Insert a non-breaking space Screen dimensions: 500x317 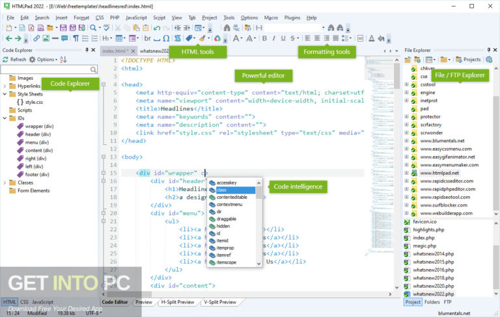click(156, 38)
